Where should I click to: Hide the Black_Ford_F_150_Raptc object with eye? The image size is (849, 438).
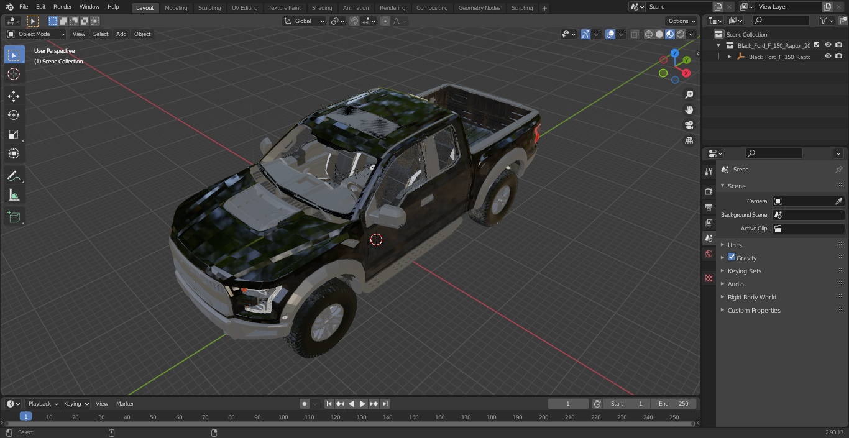click(828, 57)
